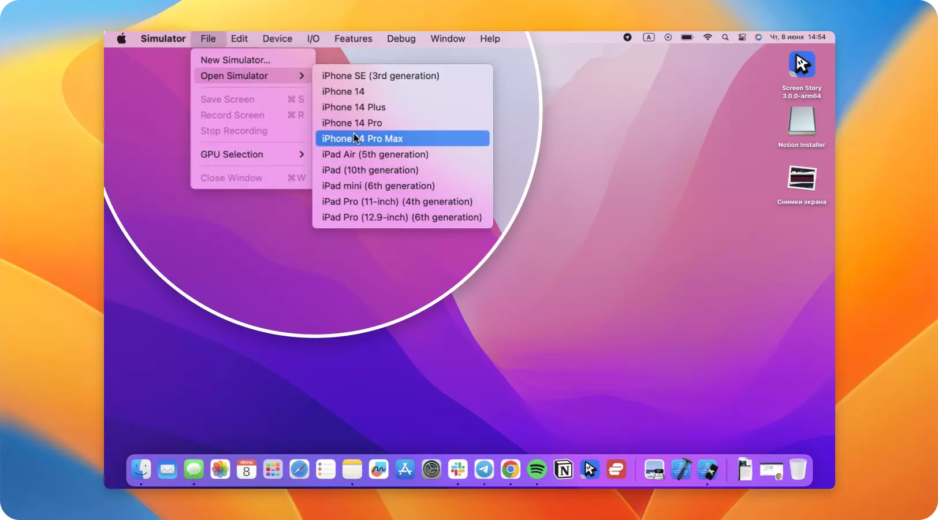Select the iPhone 14 simulator
Image resolution: width=938 pixels, height=520 pixels.
pyautogui.click(x=403, y=91)
